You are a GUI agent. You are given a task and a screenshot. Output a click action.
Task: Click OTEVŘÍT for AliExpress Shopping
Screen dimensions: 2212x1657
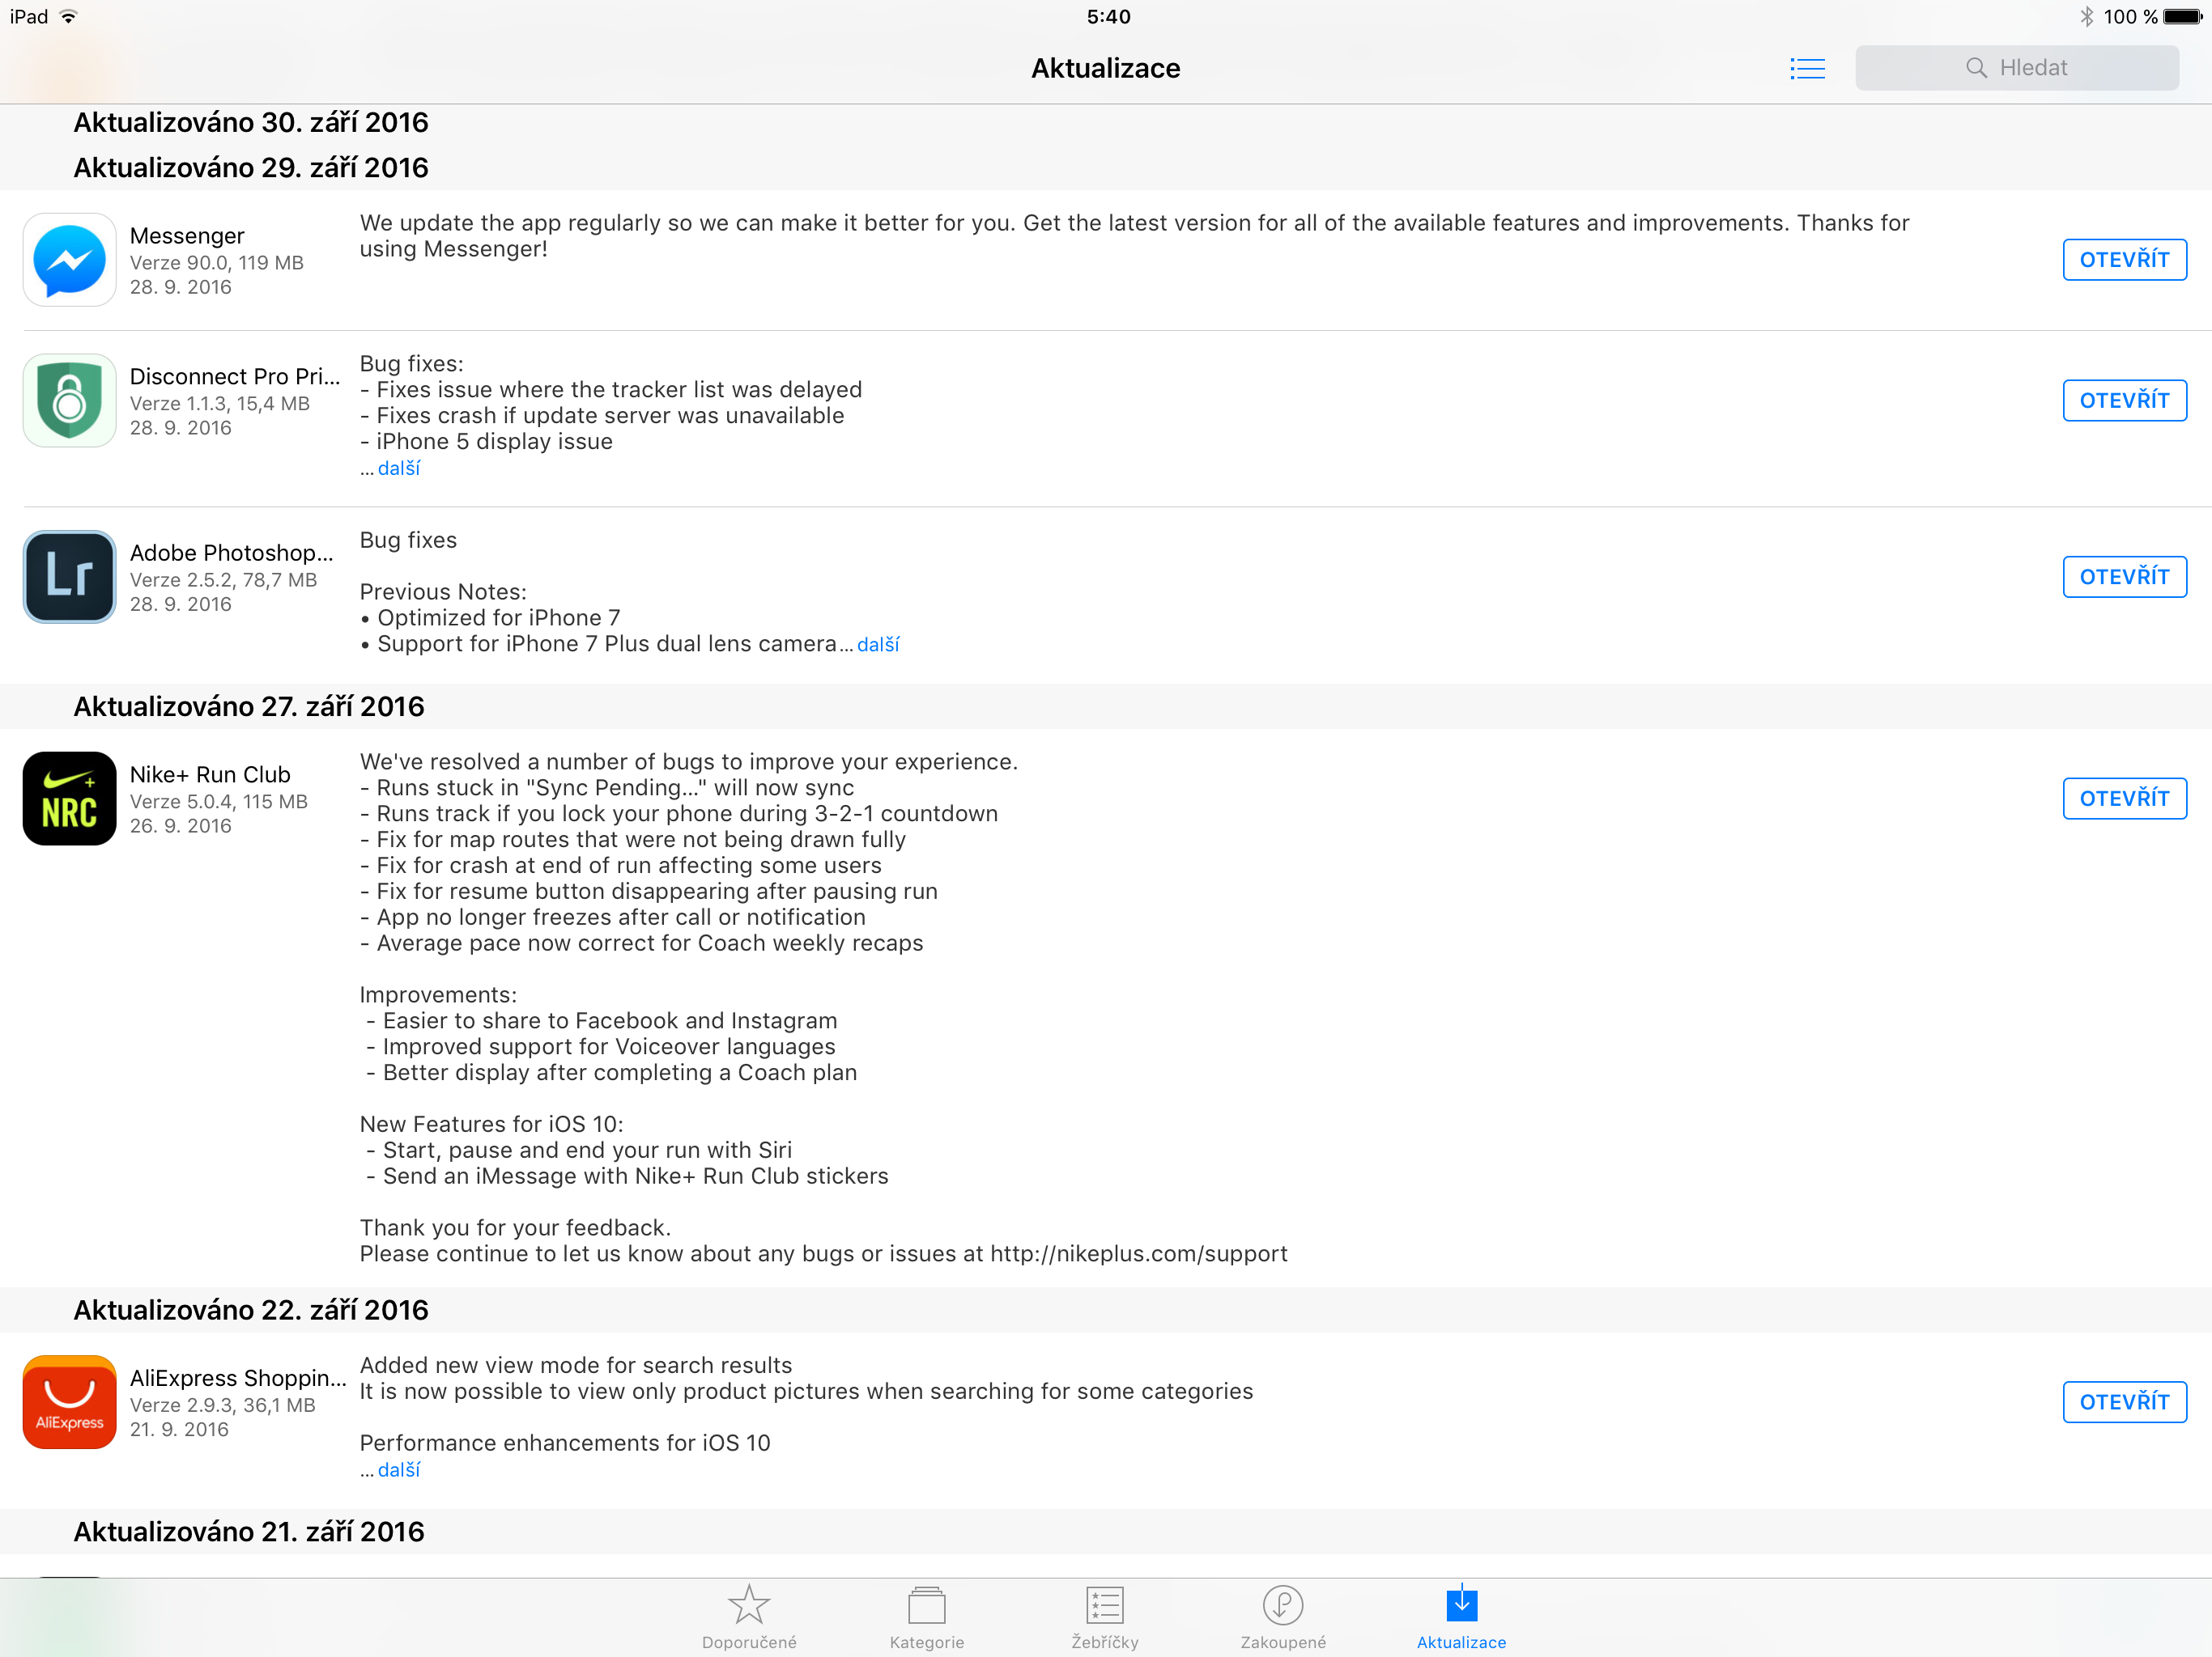2124,1402
